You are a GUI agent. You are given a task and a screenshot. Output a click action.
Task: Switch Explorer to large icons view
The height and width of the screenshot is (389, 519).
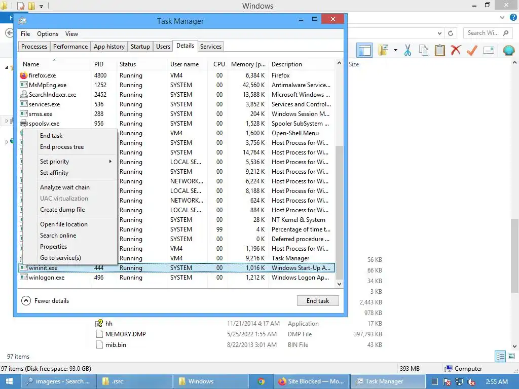(x=511, y=356)
